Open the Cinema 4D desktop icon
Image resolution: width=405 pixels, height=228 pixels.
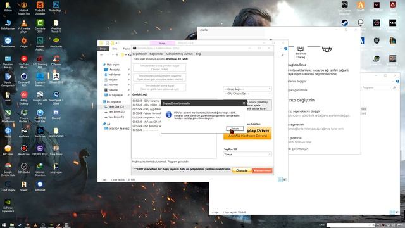coord(24,80)
